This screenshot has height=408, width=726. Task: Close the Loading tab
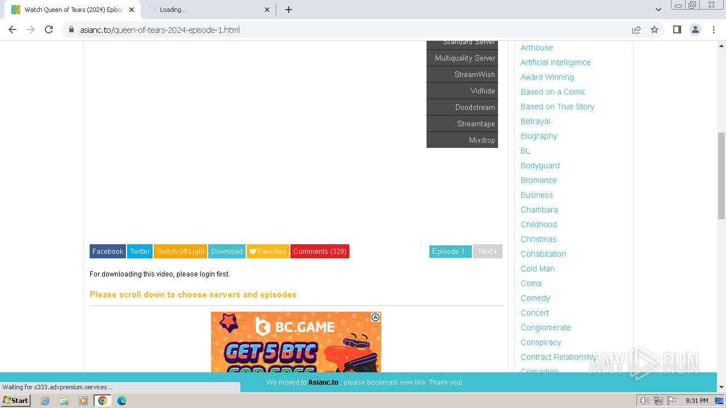coord(268,10)
